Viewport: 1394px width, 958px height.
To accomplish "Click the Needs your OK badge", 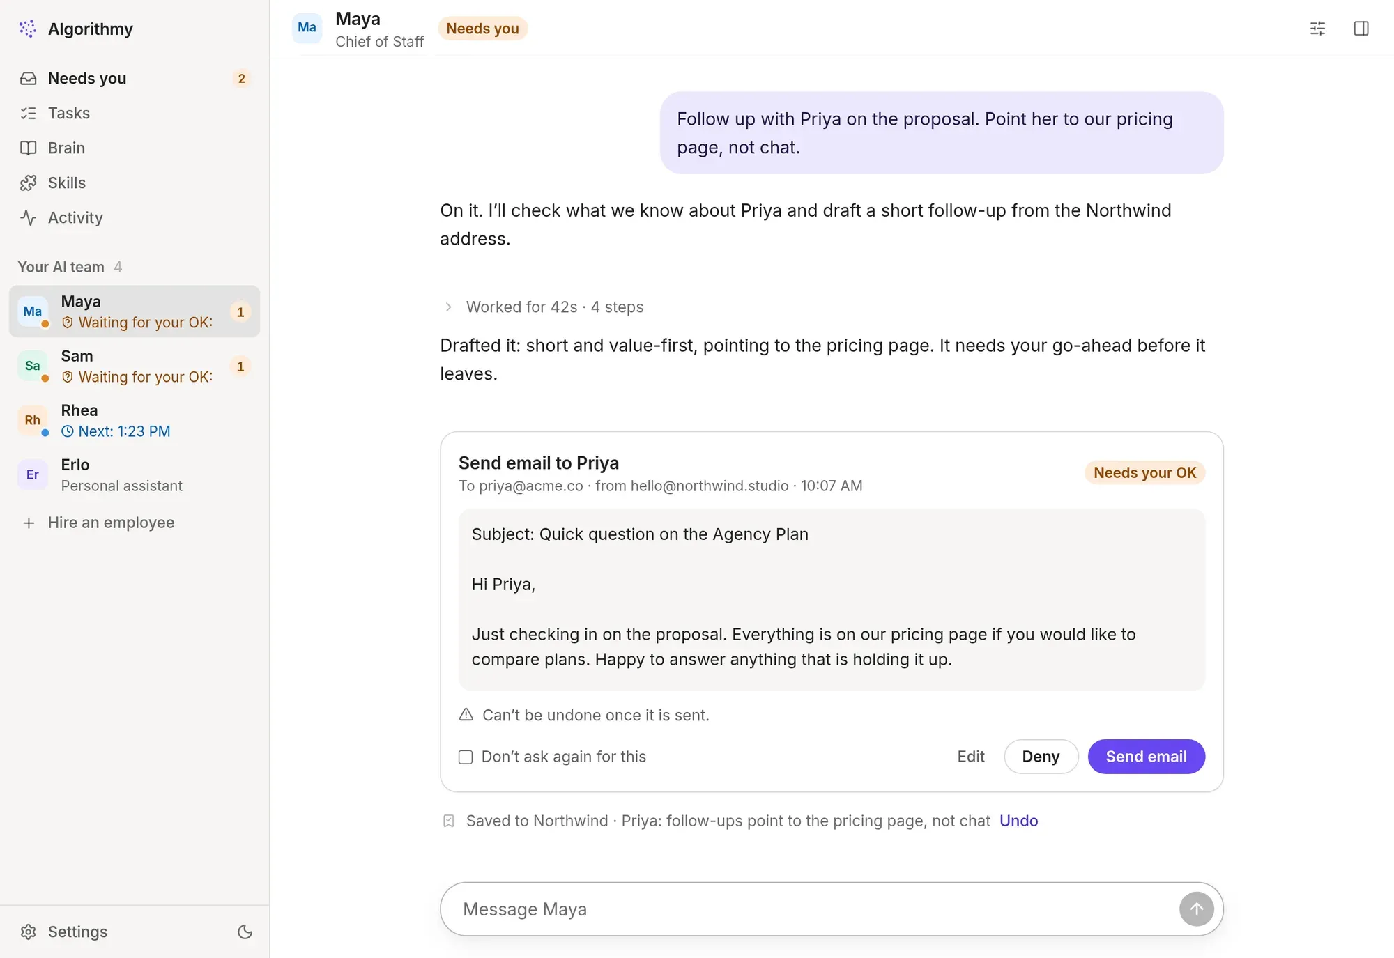I will tap(1144, 472).
